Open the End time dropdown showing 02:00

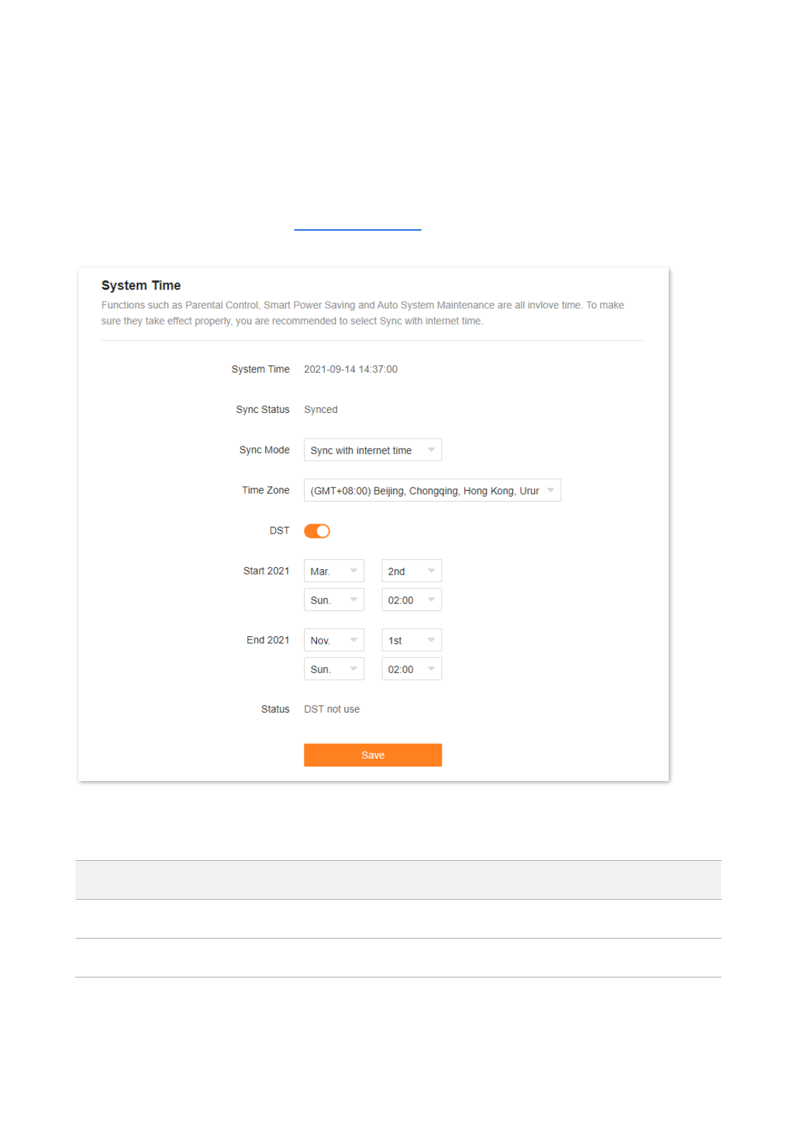(411, 669)
